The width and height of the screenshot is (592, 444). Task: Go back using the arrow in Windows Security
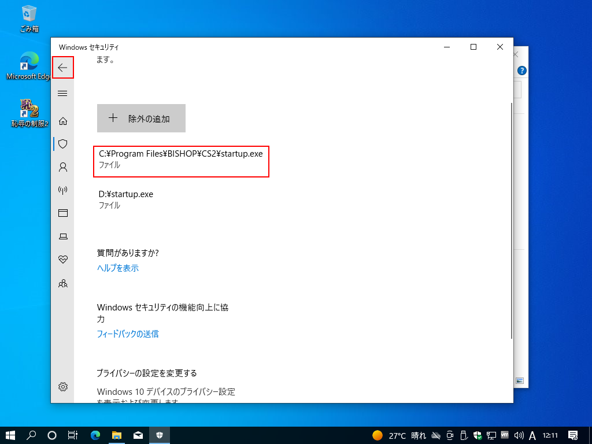coord(62,68)
